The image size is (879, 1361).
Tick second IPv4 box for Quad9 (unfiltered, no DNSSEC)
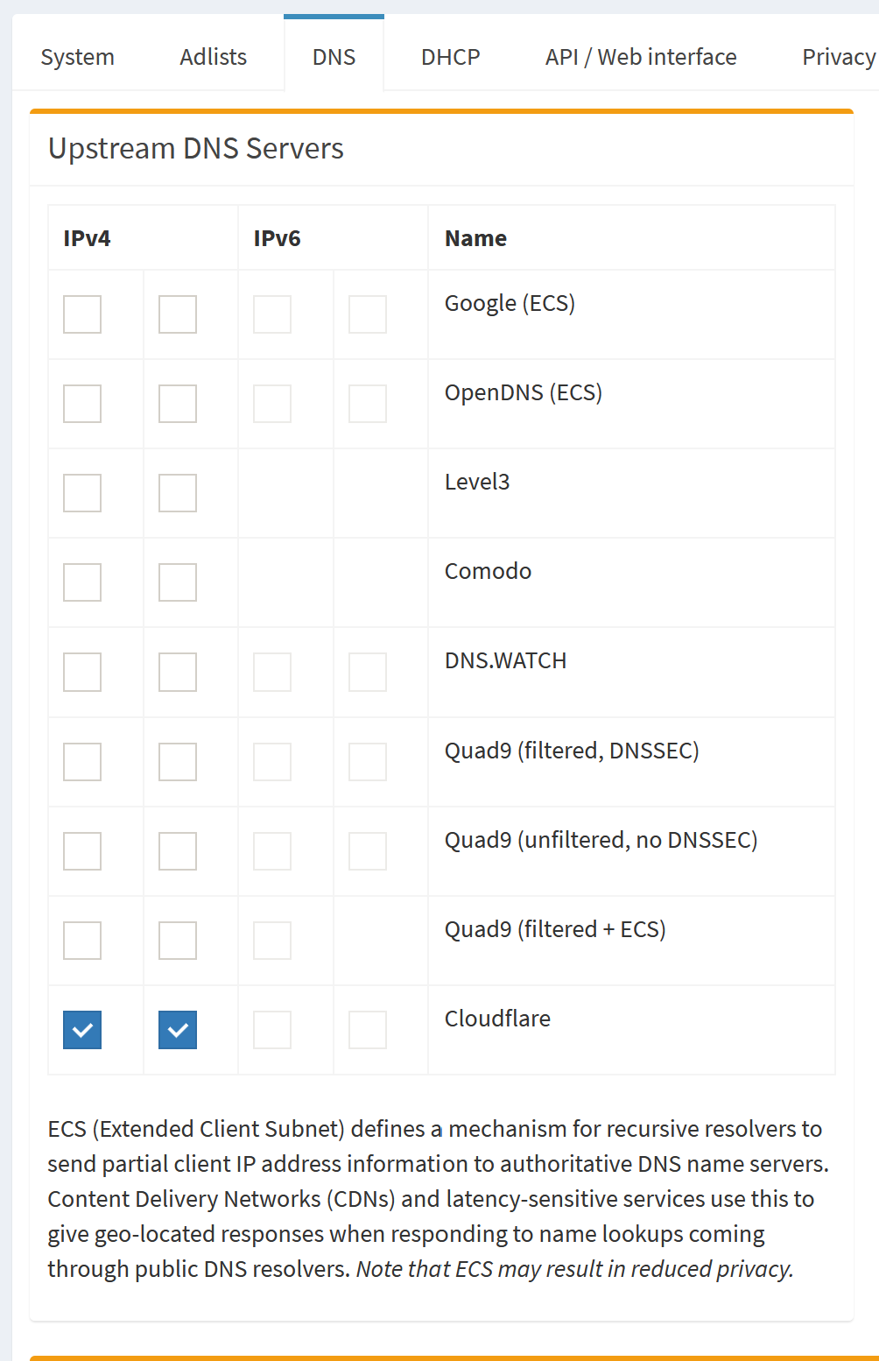178,851
